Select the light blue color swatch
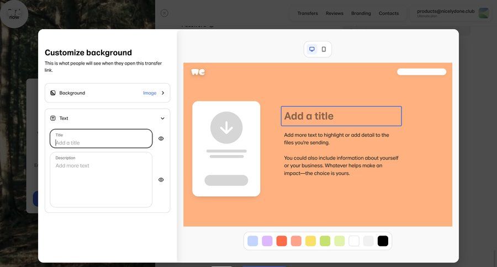Screen dimensions: 497x267 pos(252,241)
